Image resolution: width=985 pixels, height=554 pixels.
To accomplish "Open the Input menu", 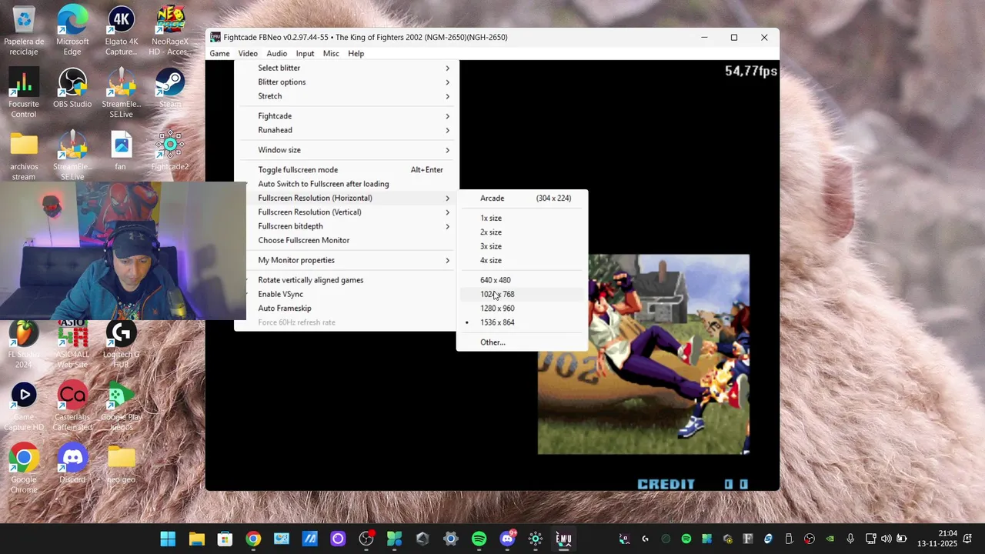I will pyautogui.click(x=305, y=54).
